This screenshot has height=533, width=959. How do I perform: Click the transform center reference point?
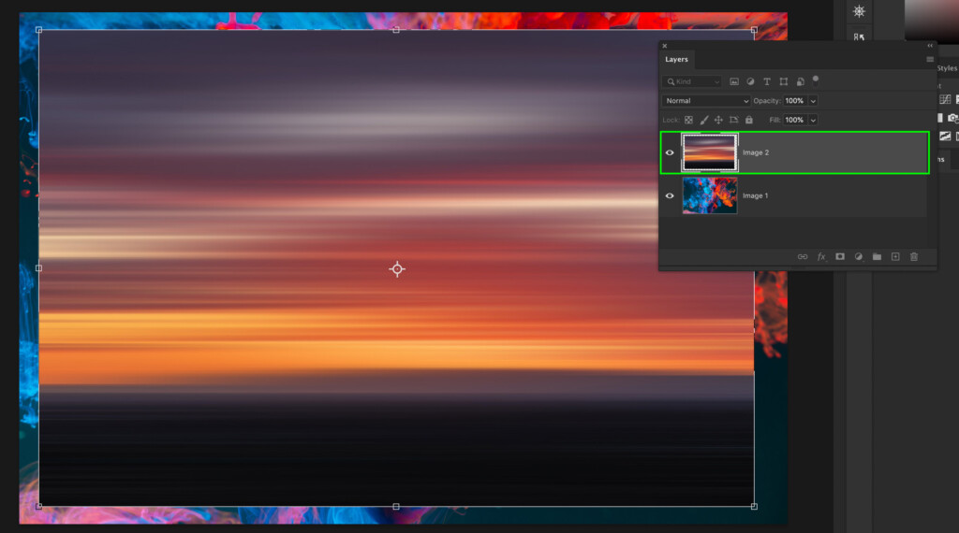point(397,269)
